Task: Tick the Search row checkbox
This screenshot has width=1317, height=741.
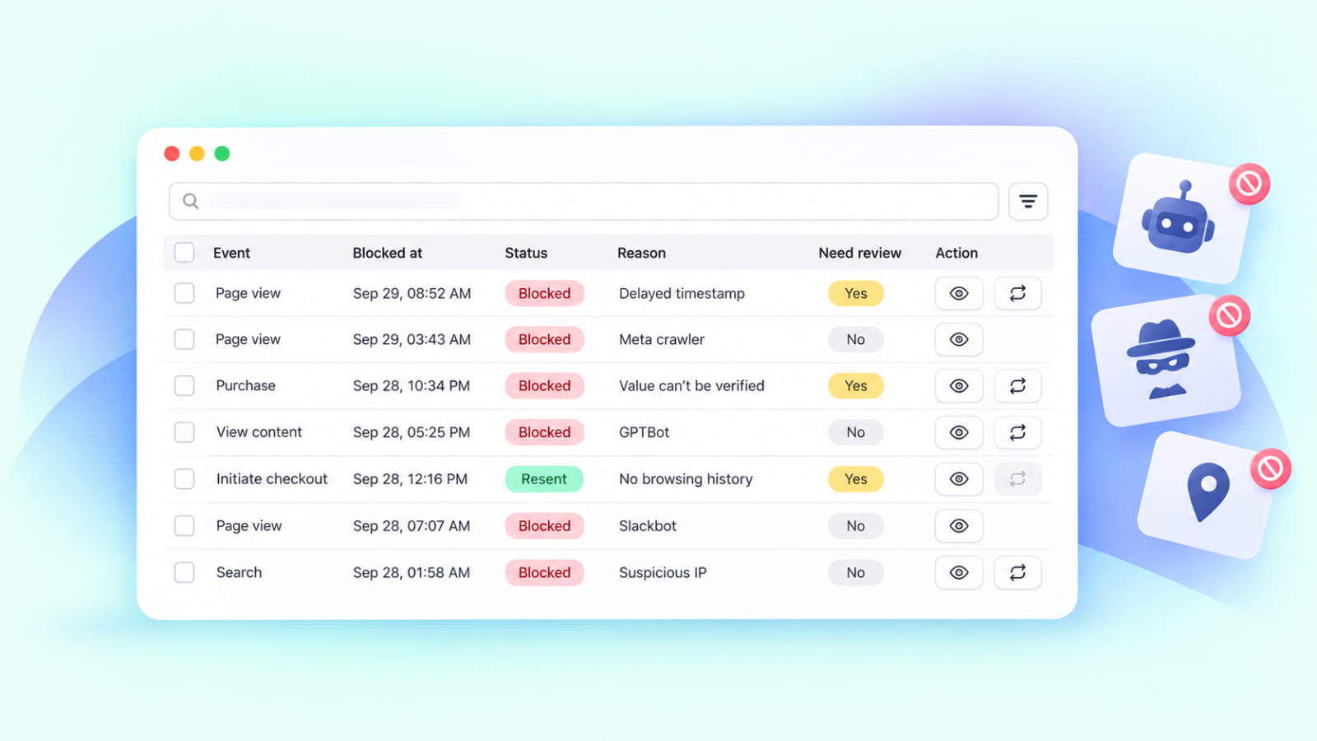Action: [184, 572]
